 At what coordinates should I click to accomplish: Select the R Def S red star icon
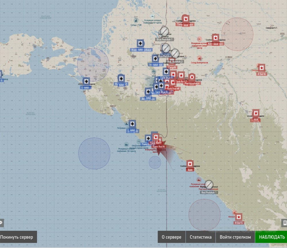239,217
